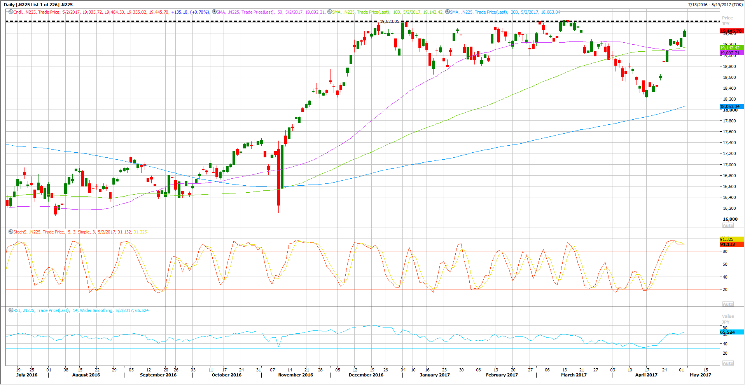Click the 17,000 price axis label
Image resolution: width=745 pixels, height=385 pixels.
coord(729,165)
